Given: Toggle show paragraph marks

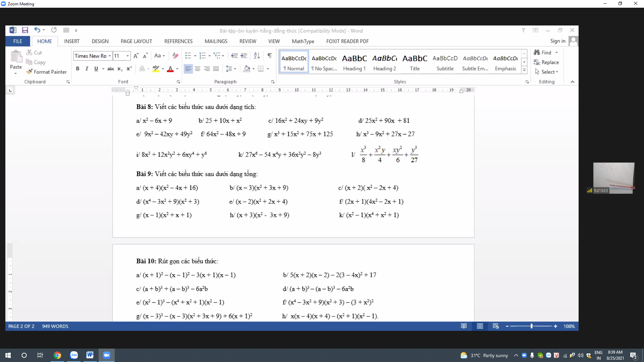Looking at the screenshot, I should 269,56.
